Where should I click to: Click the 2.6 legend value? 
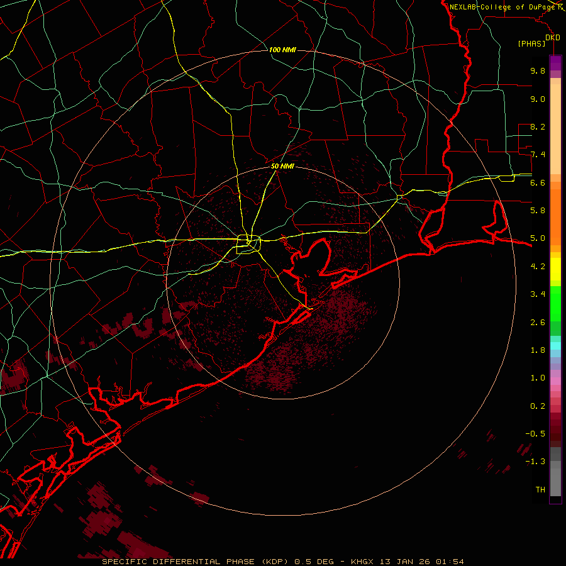tap(538, 323)
